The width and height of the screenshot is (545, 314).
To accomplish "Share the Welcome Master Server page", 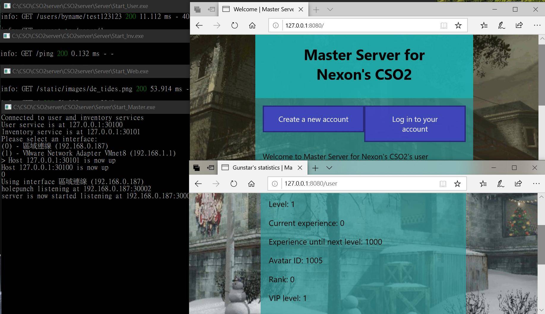I will [519, 25].
